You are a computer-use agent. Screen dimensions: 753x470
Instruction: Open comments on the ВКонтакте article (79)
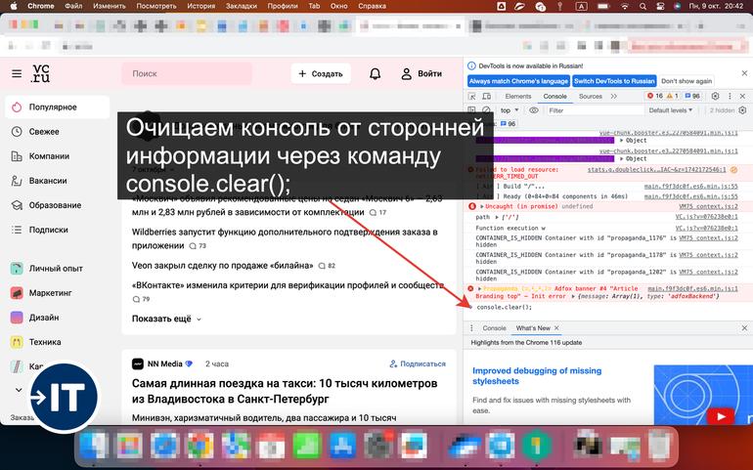coord(141,299)
